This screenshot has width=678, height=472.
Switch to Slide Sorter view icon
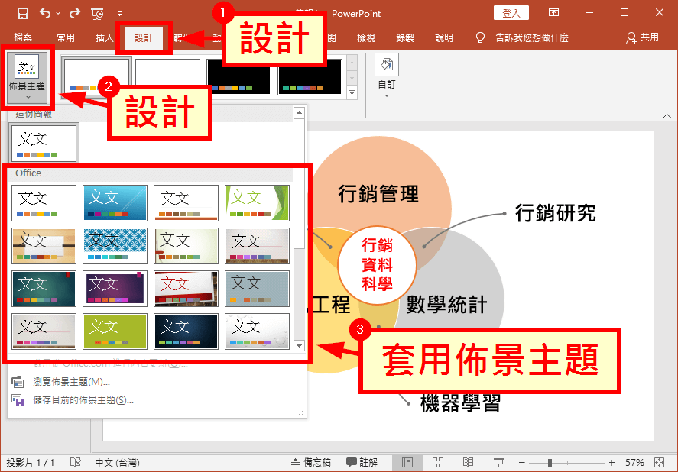click(438, 463)
